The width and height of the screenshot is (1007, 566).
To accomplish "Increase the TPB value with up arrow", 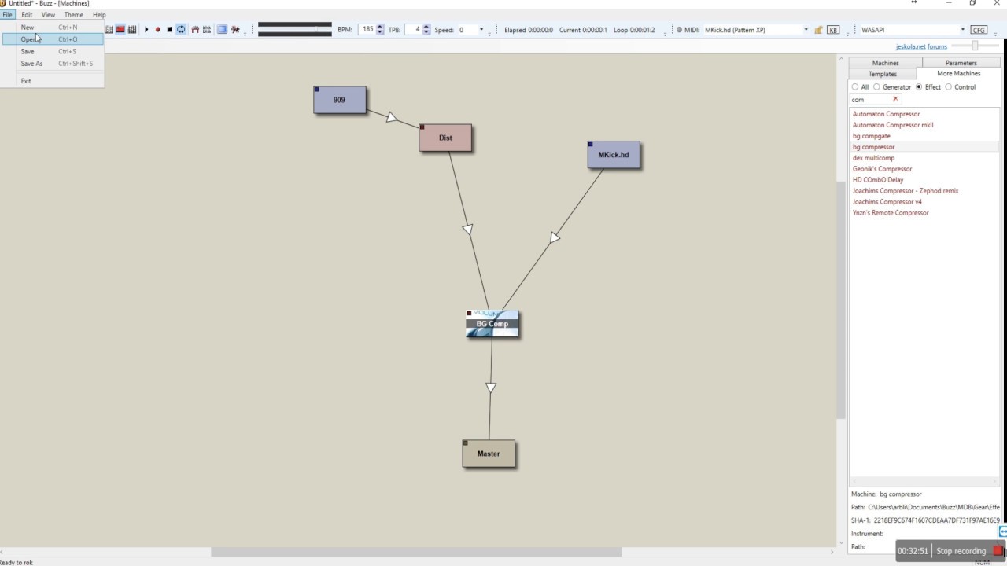I will [x=426, y=27].
